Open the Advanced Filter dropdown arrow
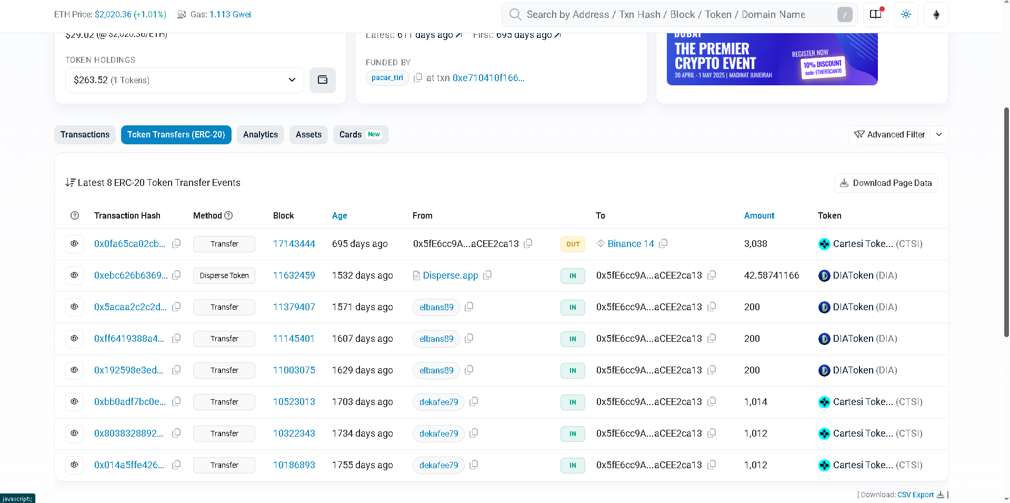This screenshot has height=503, width=1010. tap(939, 135)
